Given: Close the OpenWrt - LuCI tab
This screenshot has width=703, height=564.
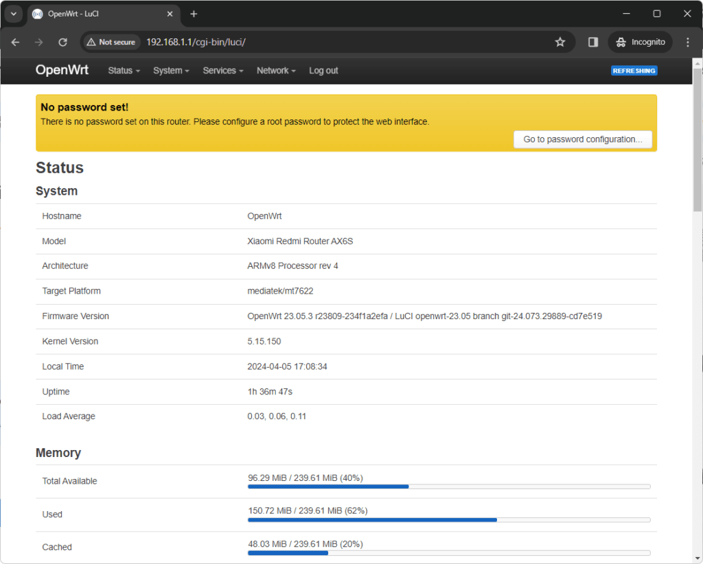Looking at the screenshot, I should pos(170,14).
